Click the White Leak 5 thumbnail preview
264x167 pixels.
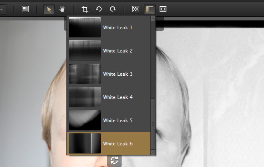pyautogui.click(x=85, y=120)
